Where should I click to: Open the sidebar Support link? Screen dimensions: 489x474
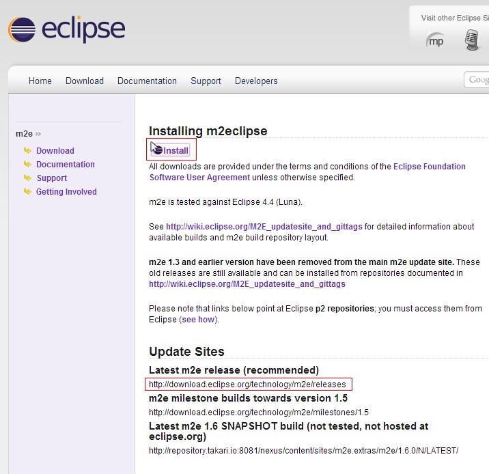pyautogui.click(x=52, y=178)
